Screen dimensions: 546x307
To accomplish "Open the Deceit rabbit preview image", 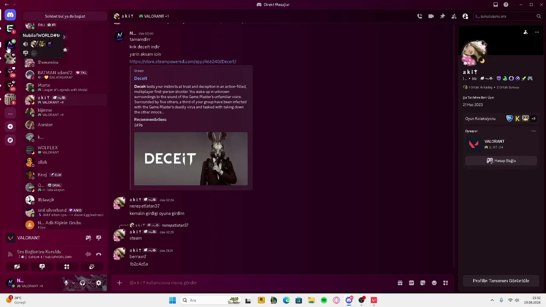I will (x=191, y=159).
